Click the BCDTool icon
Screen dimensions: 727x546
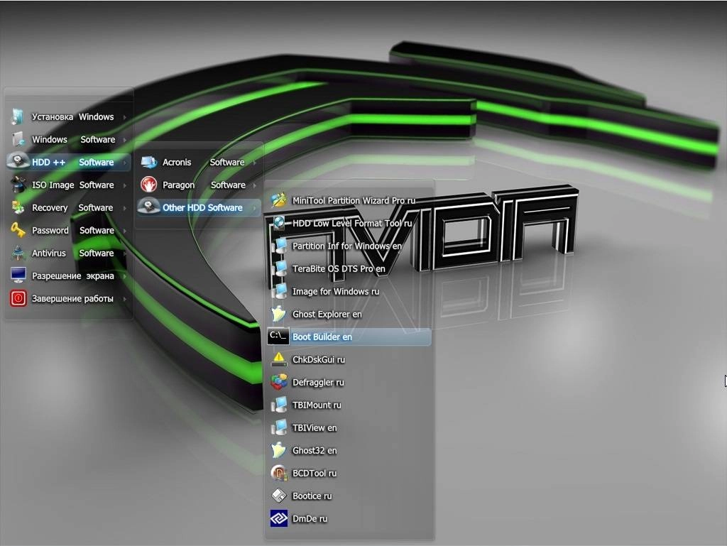click(278, 473)
